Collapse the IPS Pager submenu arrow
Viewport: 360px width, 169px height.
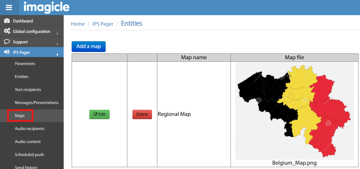(57, 55)
